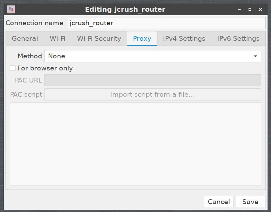Open the Wi-Fi tab
The width and height of the screenshot is (271, 212).
[57, 38]
